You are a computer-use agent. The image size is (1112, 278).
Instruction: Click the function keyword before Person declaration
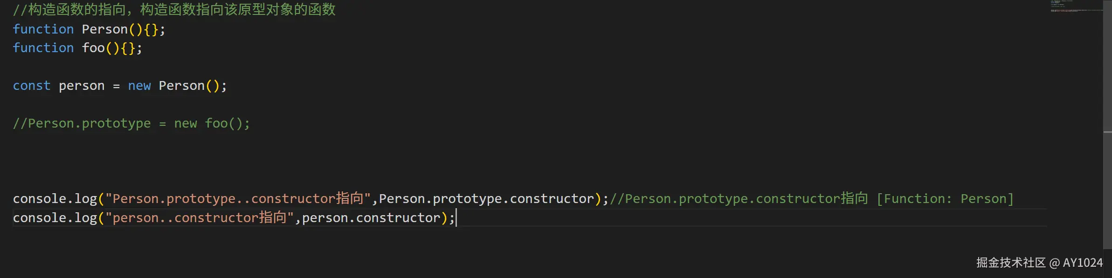[43, 29]
